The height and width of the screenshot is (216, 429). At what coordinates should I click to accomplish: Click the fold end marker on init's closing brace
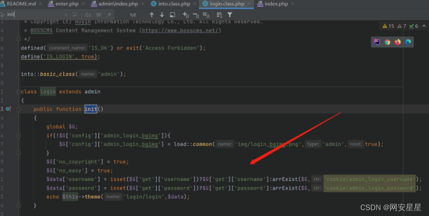click(x=18, y=205)
